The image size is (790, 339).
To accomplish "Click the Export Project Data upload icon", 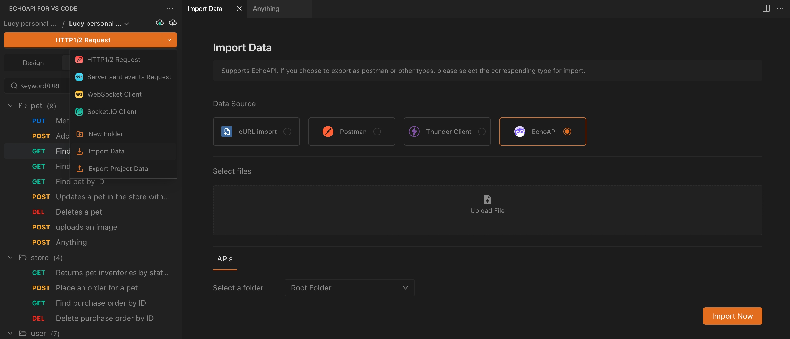I will coord(80,169).
